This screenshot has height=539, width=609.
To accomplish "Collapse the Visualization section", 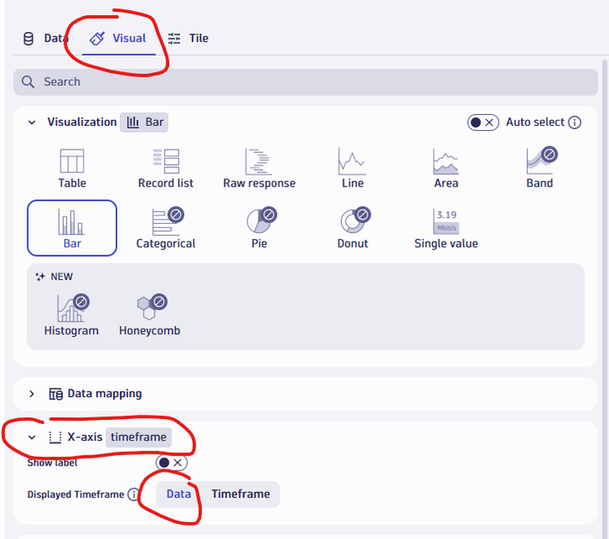I will pos(32,122).
